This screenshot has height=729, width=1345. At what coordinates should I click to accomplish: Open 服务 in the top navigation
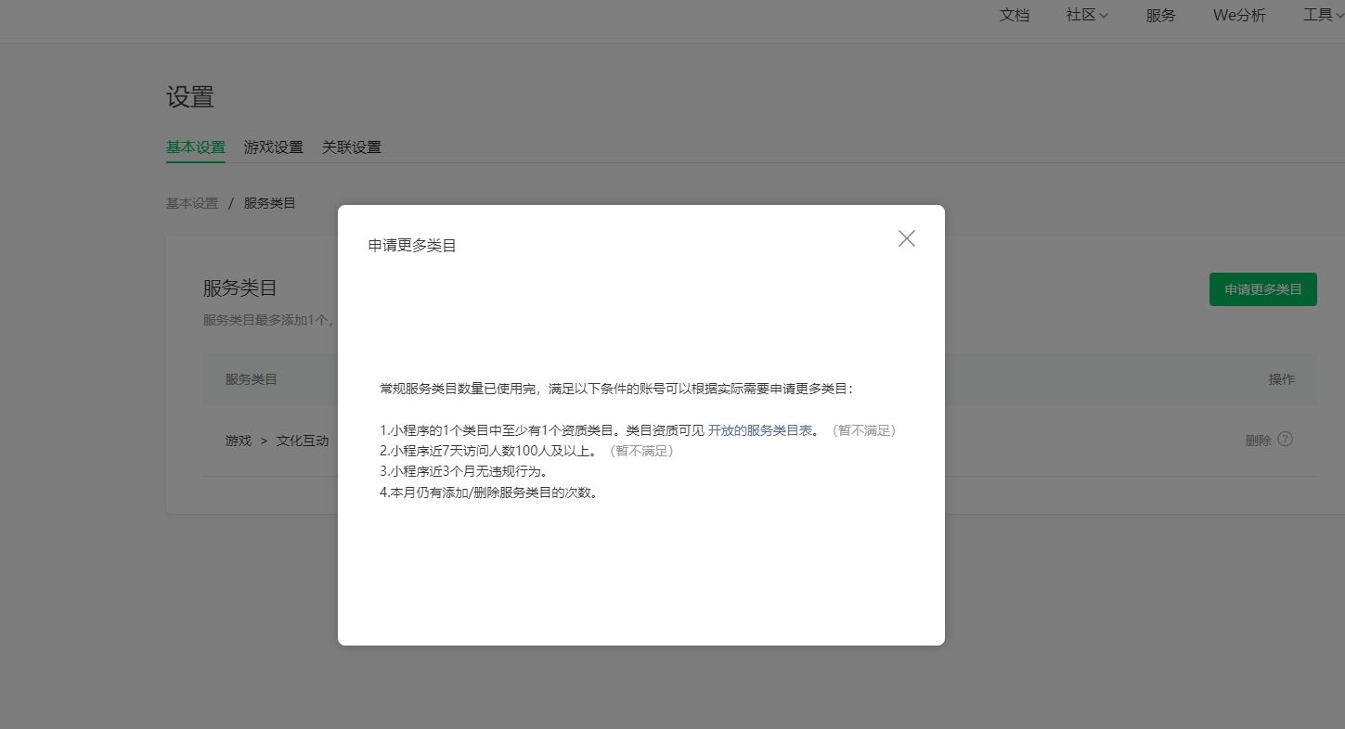[1161, 15]
